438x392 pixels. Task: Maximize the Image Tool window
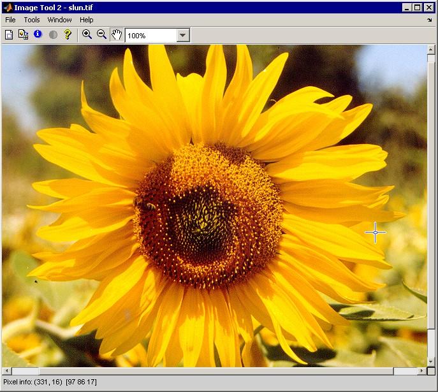click(418, 8)
